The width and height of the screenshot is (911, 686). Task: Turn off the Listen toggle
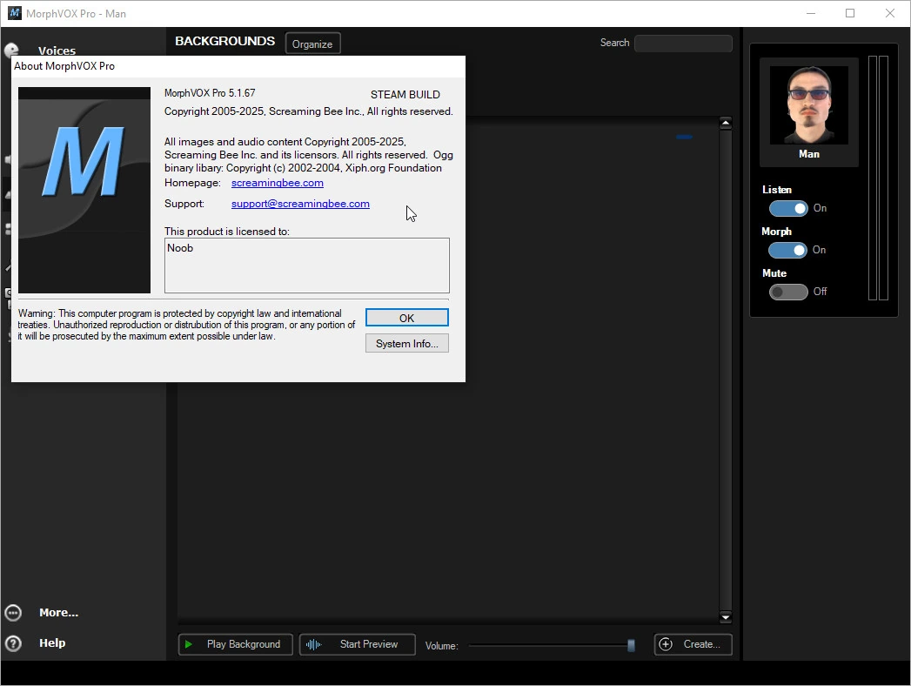(x=788, y=208)
